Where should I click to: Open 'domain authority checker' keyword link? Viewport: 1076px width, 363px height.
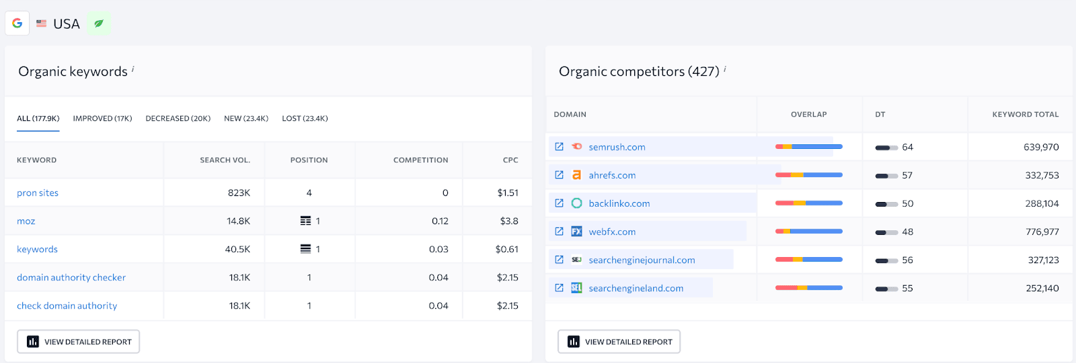[x=71, y=277]
